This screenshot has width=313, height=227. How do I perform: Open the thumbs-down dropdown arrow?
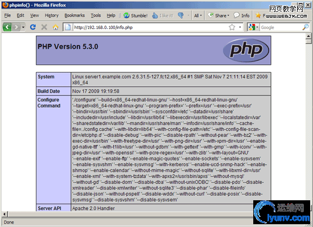click(188, 15)
